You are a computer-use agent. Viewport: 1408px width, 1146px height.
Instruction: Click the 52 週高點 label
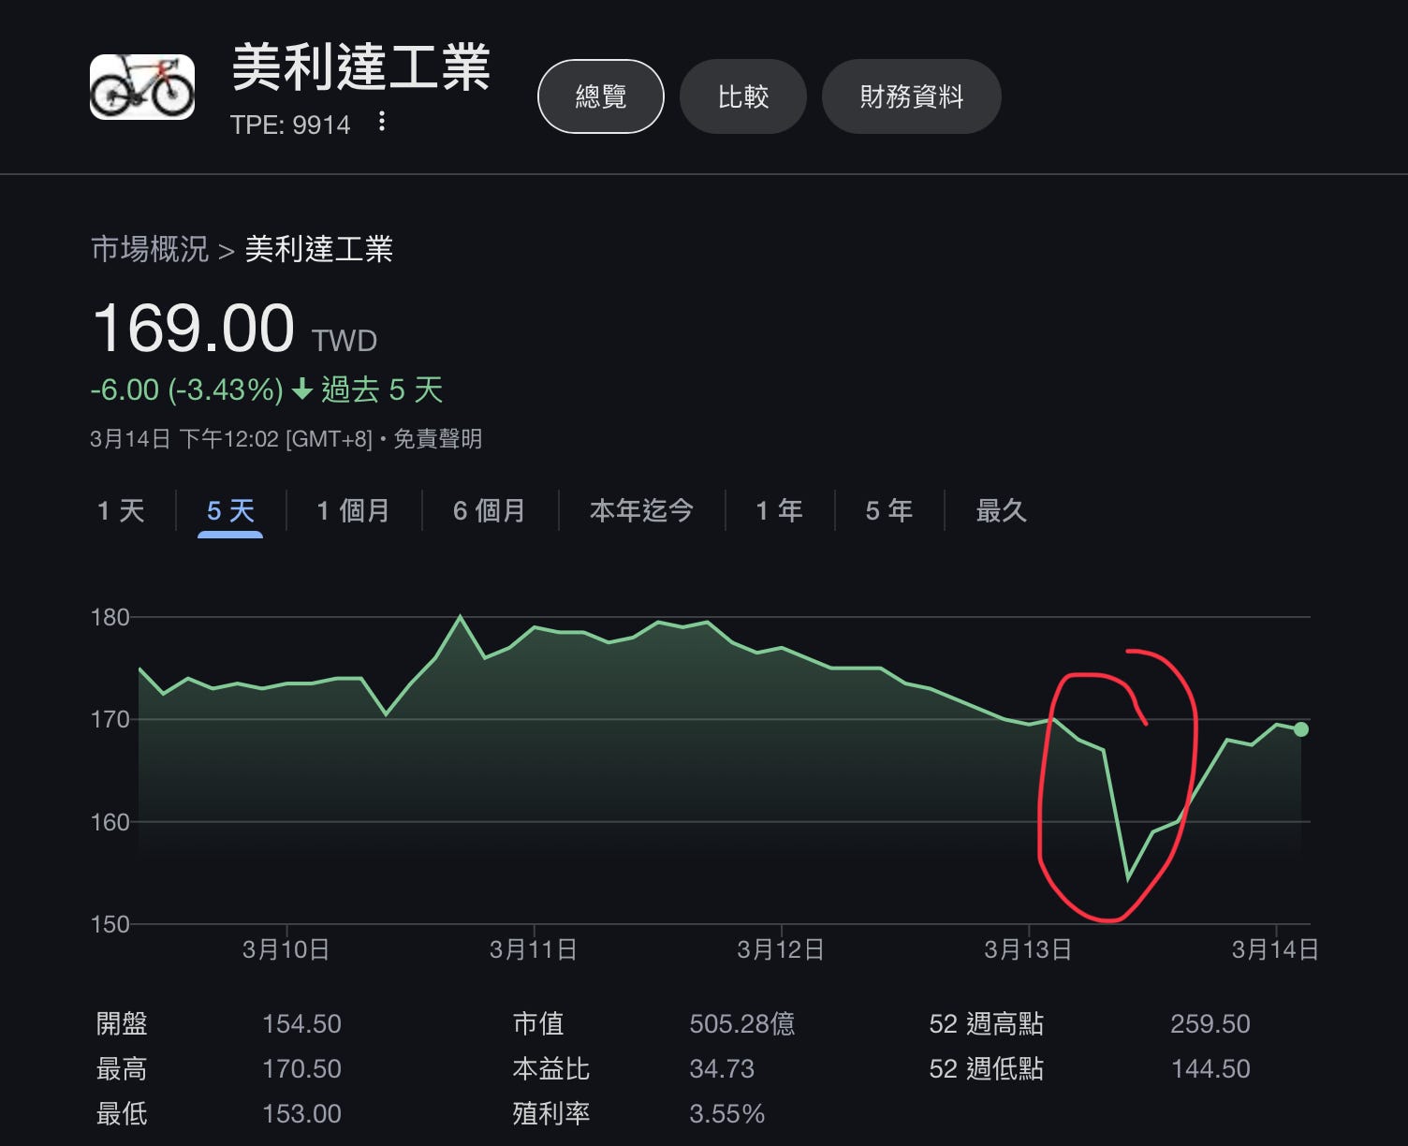(986, 1023)
